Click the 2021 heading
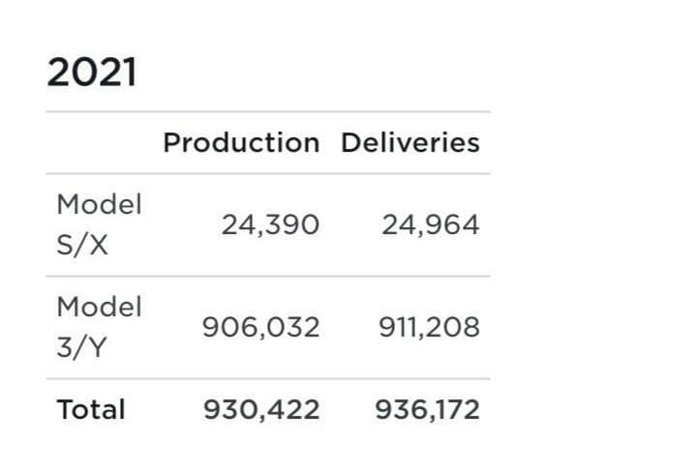Image resolution: width=696 pixels, height=471 pixels. 92,73
